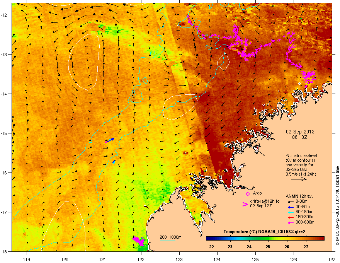
Task: Select the cyan 80-150m legend arrow
Action: [291, 212]
